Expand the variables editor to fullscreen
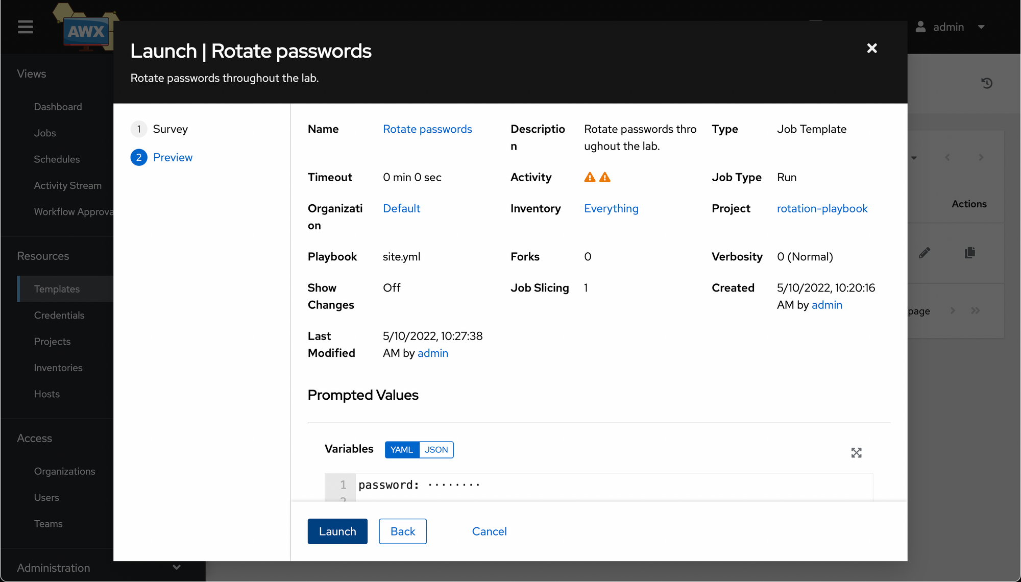The width and height of the screenshot is (1021, 582). click(x=857, y=453)
